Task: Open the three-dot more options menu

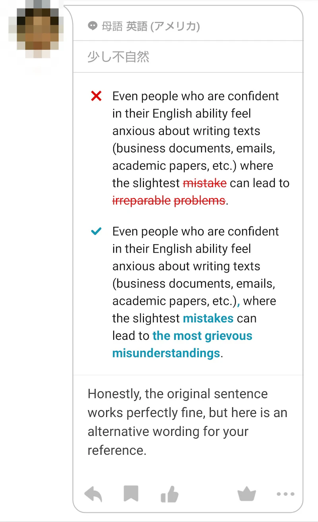Action: [285, 494]
